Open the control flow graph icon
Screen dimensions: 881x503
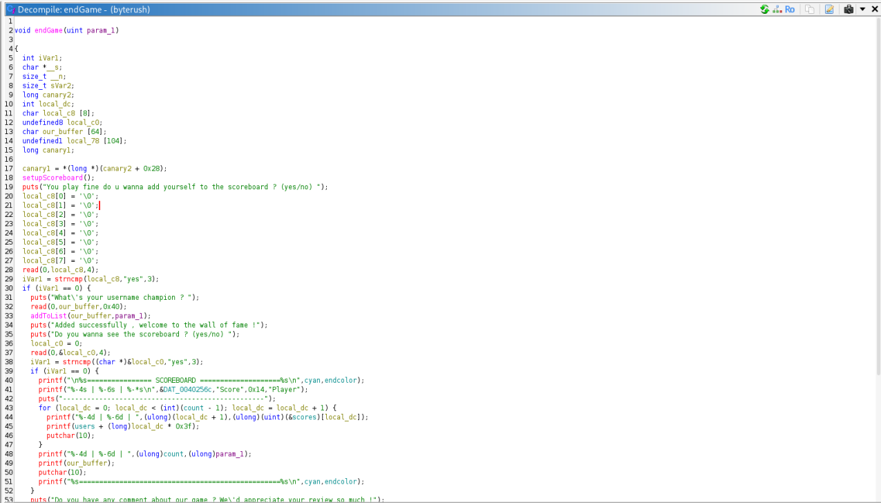point(777,10)
